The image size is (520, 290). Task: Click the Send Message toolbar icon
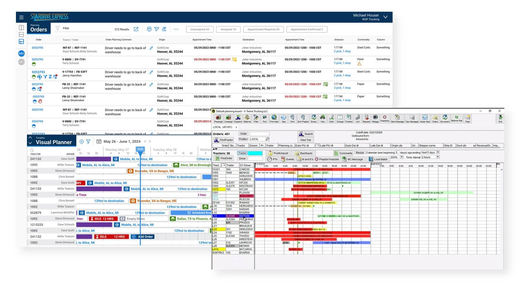point(397,119)
